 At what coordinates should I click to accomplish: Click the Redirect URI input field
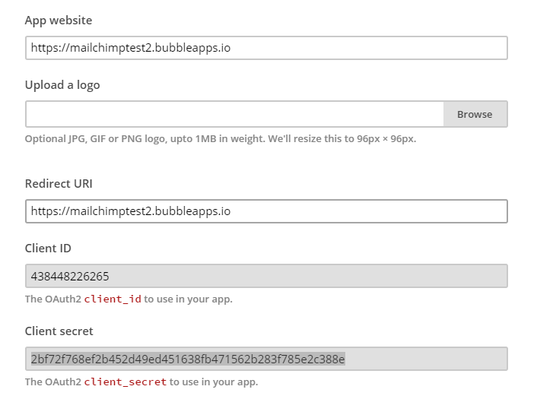[x=266, y=211]
